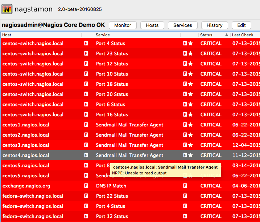
Task: Click the Edit button for the server
Action: coord(242,25)
